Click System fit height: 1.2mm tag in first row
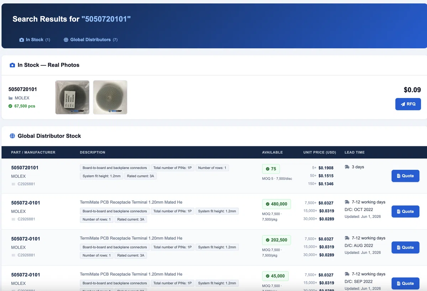Screen dimensions: 427x291 (x=101, y=176)
